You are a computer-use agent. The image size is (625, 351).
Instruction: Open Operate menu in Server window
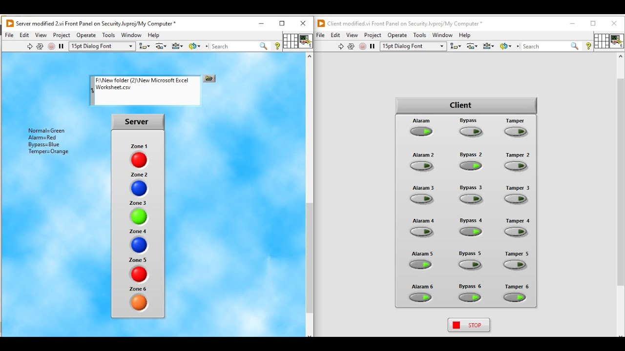[86, 35]
